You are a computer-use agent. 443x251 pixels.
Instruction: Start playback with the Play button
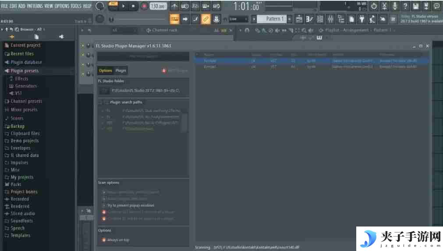pyautogui.click(x=124, y=6)
